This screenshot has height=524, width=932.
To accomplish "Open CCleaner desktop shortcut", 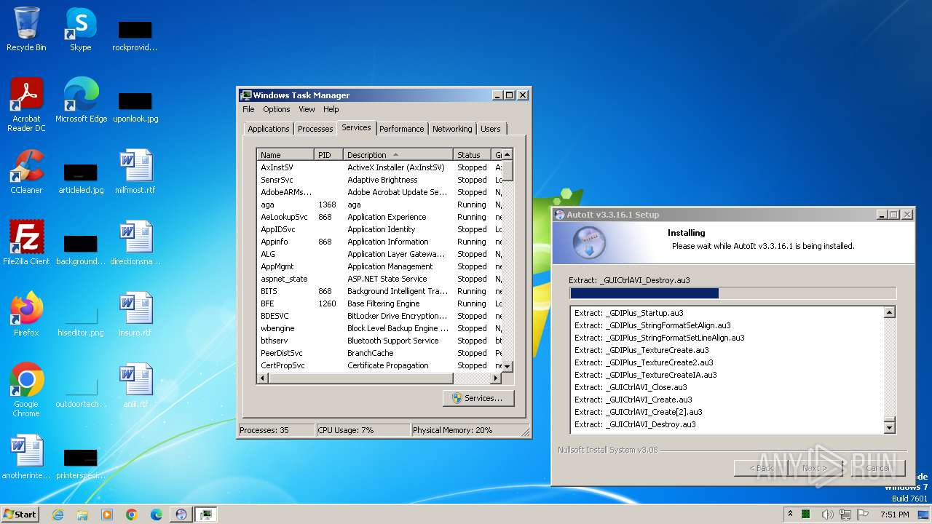I will click(26, 172).
